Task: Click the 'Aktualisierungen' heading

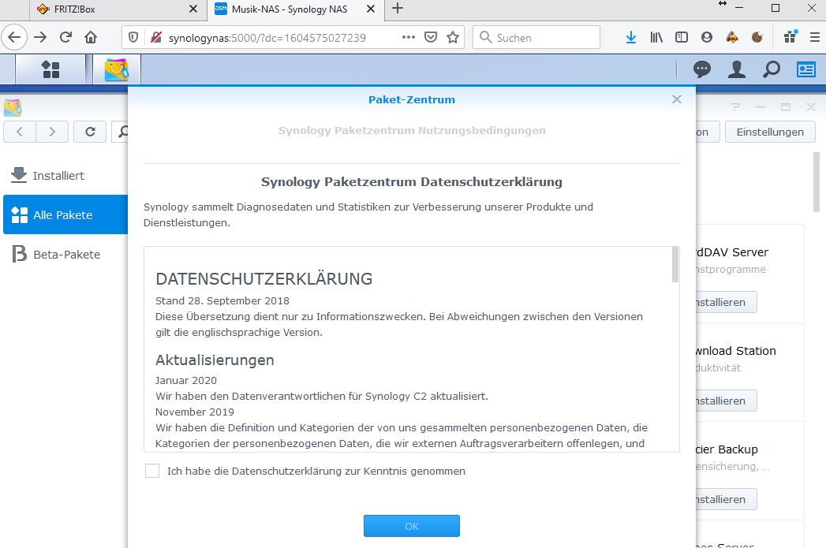Action: click(215, 360)
